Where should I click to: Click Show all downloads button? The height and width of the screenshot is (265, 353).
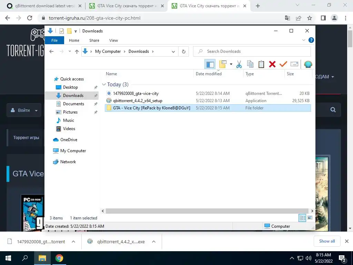click(327, 241)
